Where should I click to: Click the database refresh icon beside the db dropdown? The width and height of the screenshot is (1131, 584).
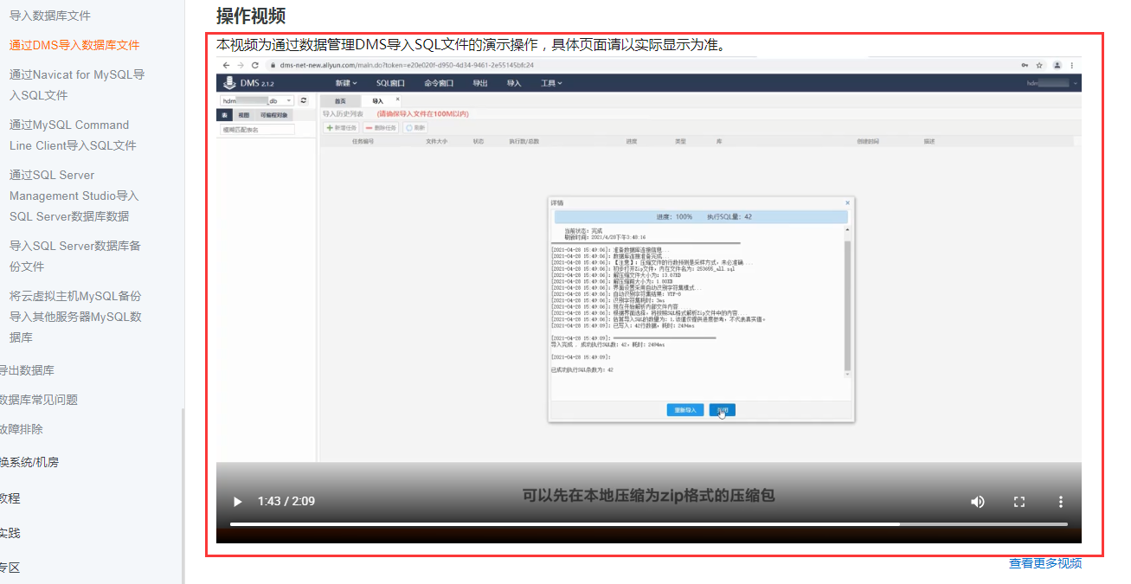pos(304,100)
